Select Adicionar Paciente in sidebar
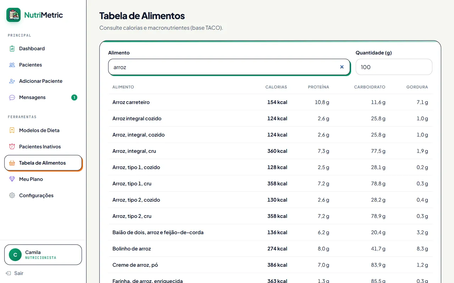 tap(43, 81)
